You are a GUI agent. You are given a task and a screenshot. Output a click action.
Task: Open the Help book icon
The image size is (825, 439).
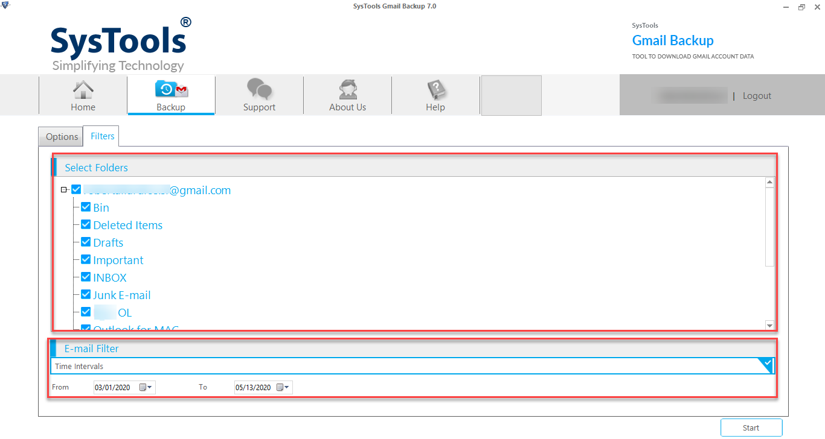tap(435, 90)
